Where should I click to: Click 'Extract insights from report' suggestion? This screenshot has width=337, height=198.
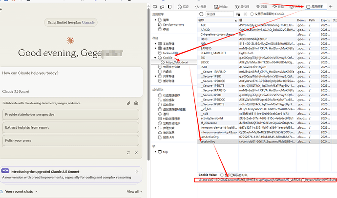tap(71, 127)
